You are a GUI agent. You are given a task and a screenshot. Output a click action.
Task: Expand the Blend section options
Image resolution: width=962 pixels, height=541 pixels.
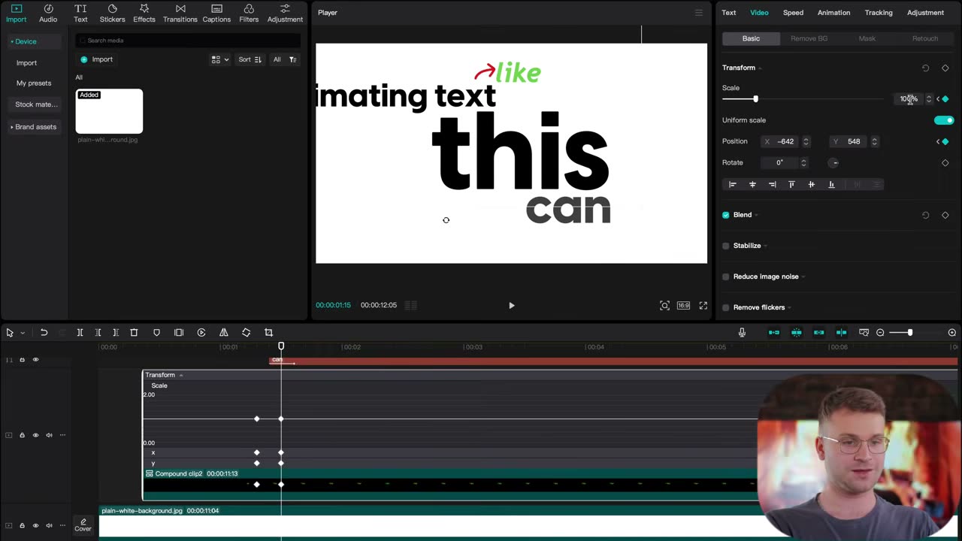pos(756,216)
